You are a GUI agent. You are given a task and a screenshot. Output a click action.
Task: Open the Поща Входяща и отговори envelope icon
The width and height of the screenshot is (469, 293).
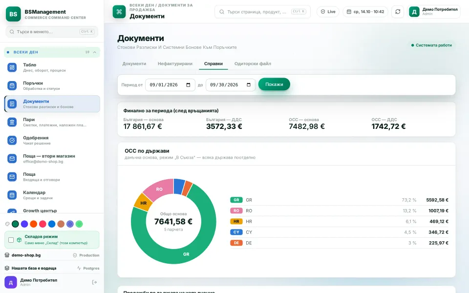pos(12,177)
